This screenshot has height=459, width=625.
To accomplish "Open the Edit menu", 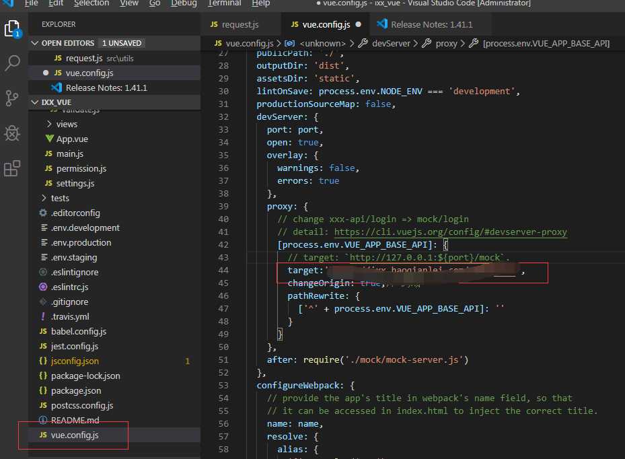I will [x=57, y=3].
